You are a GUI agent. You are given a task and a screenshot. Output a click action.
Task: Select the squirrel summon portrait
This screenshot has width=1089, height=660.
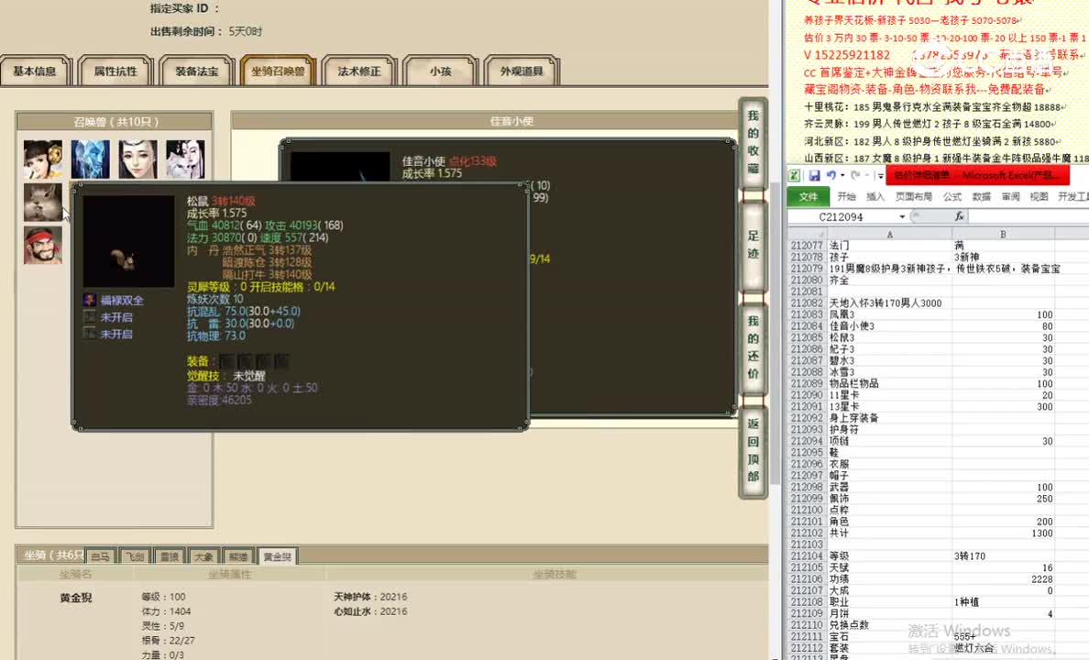43,203
